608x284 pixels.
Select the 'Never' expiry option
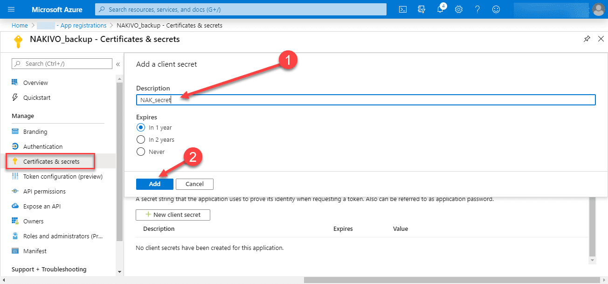click(x=140, y=152)
